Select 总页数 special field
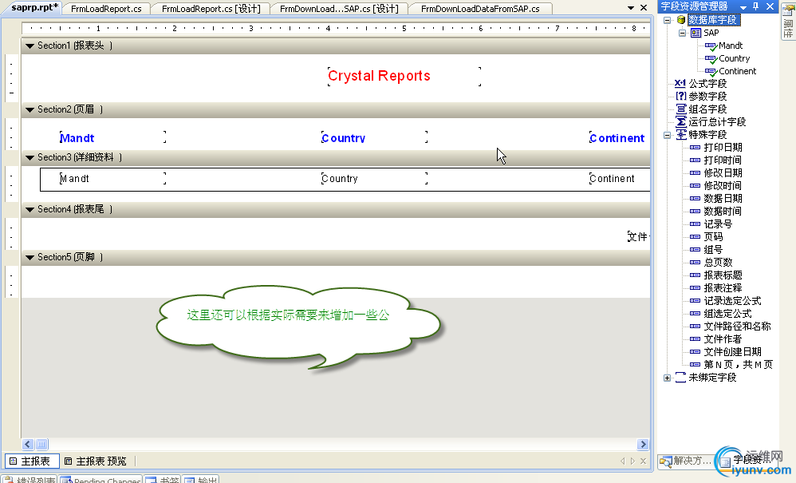 718,263
